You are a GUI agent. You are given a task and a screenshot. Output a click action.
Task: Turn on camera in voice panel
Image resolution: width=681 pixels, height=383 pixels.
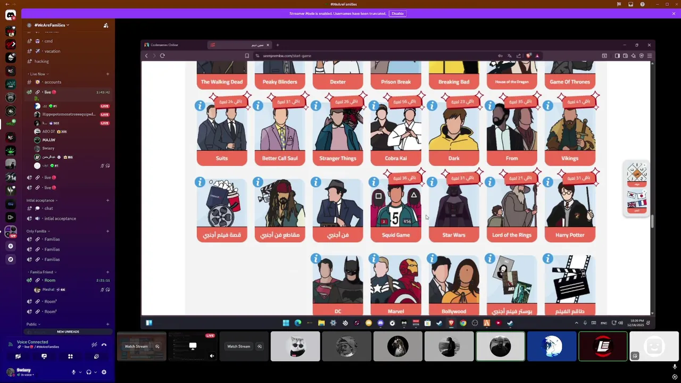click(x=18, y=356)
